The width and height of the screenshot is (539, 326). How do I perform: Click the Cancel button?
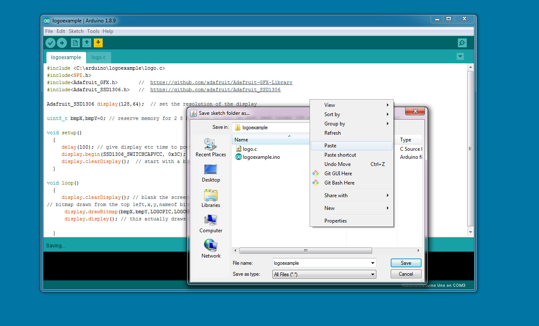click(406, 274)
